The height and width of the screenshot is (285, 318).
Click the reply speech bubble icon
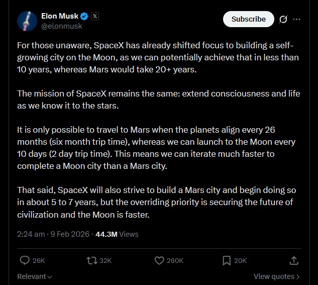tap(25, 260)
